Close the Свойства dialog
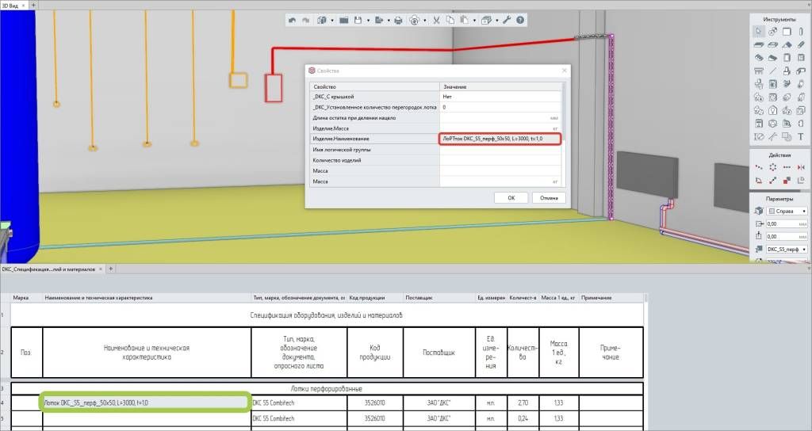The width and height of the screenshot is (812, 431). pyautogui.click(x=564, y=71)
